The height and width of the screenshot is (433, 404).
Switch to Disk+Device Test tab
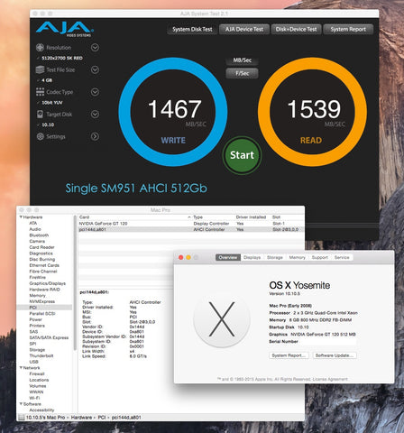[x=296, y=29]
